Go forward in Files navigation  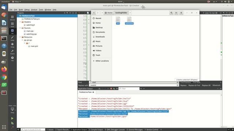click(x=98, y=13)
